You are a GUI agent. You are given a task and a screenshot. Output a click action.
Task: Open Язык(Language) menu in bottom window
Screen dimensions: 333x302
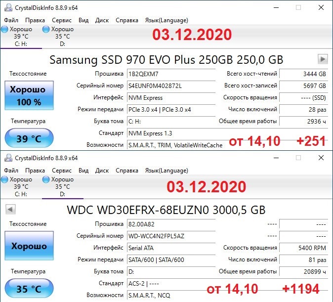(166, 171)
